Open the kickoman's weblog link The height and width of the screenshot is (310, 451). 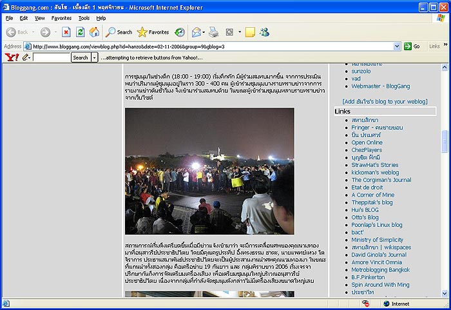(375, 173)
